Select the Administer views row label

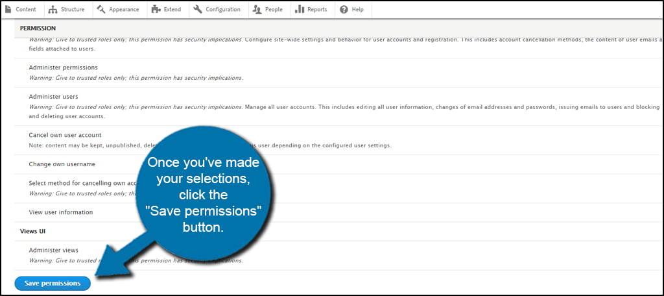coord(53,250)
